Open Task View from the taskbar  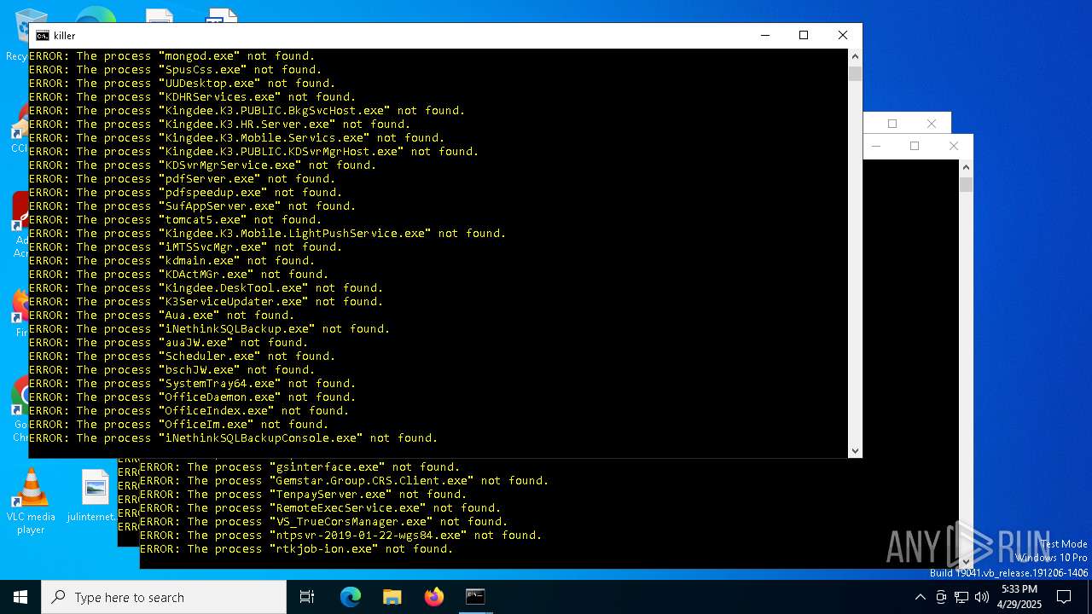pyautogui.click(x=307, y=597)
